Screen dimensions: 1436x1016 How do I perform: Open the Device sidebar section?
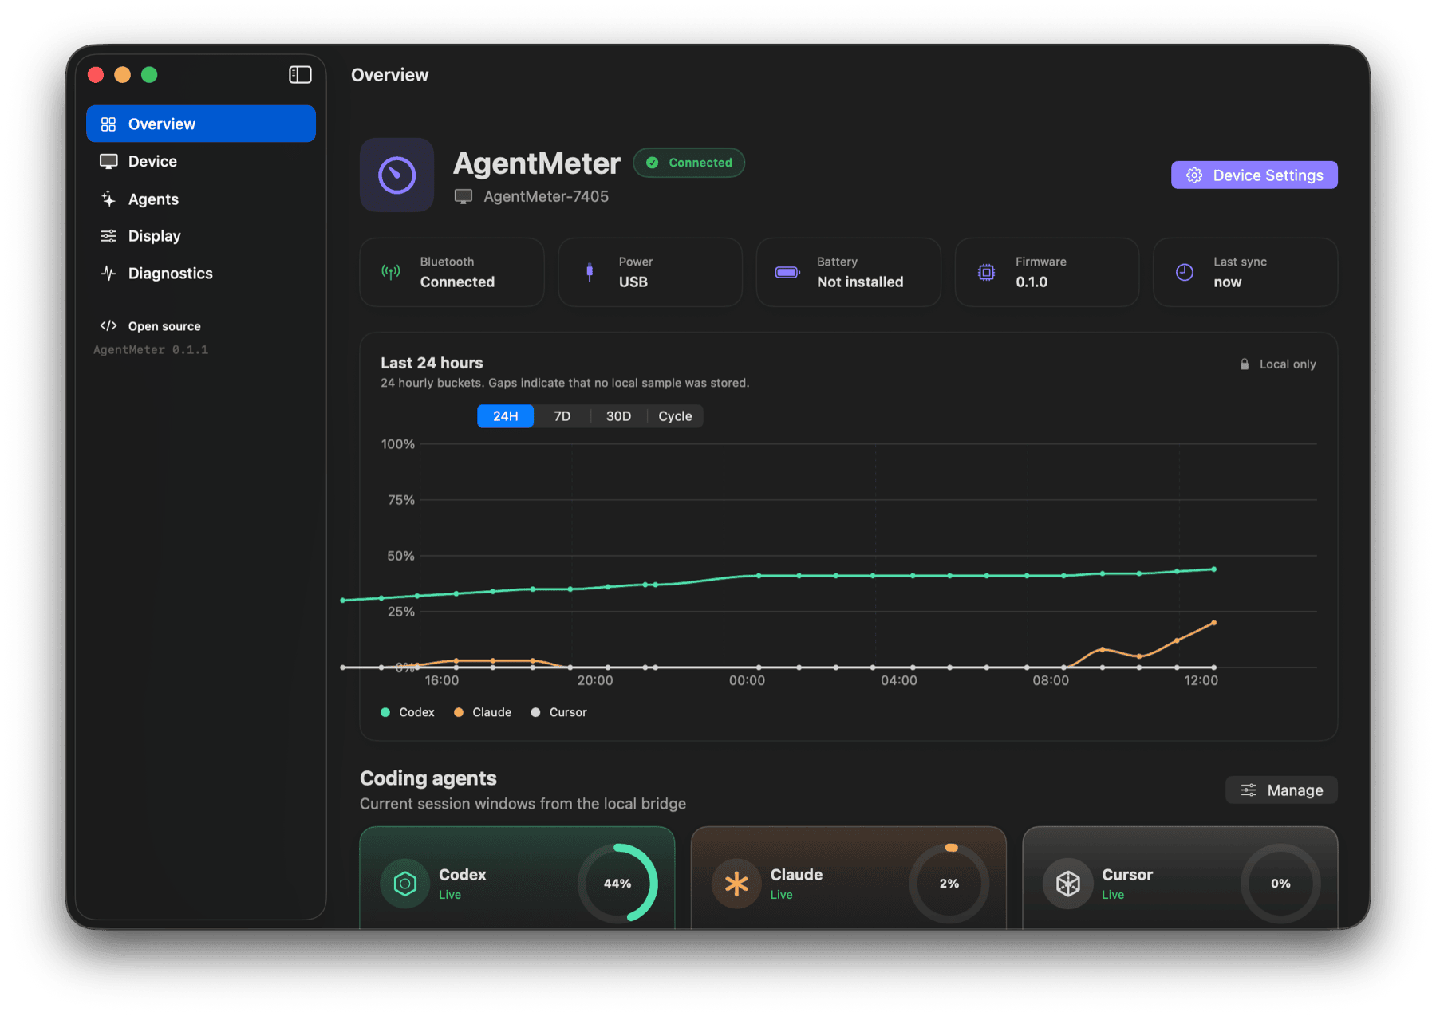201,161
